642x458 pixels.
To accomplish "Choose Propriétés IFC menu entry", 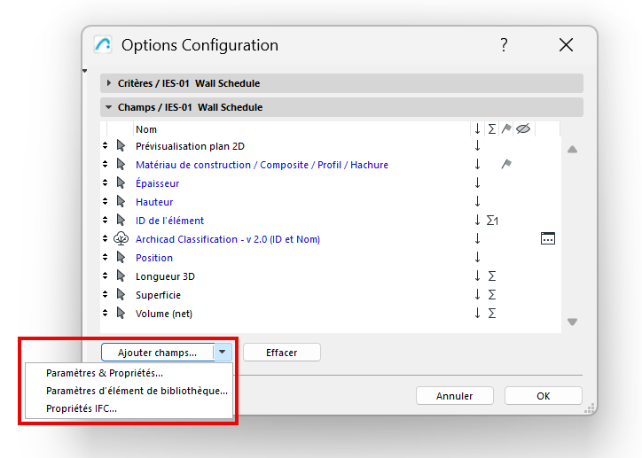I will point(82,408).
